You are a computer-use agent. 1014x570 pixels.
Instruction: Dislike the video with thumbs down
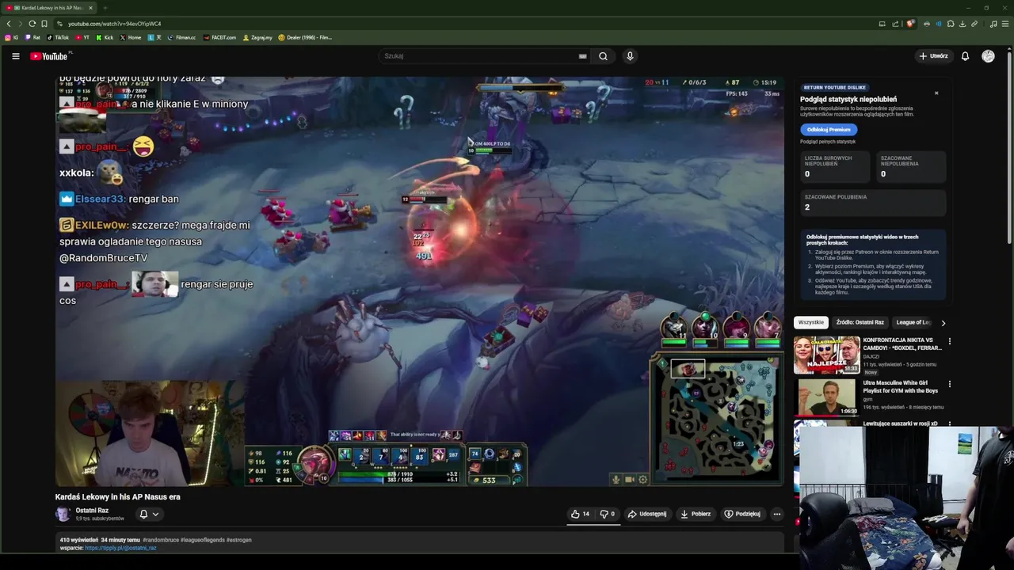(607, 514)
